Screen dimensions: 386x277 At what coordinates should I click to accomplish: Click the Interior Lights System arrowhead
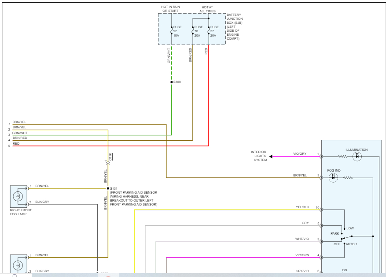(x=271, y=157)
